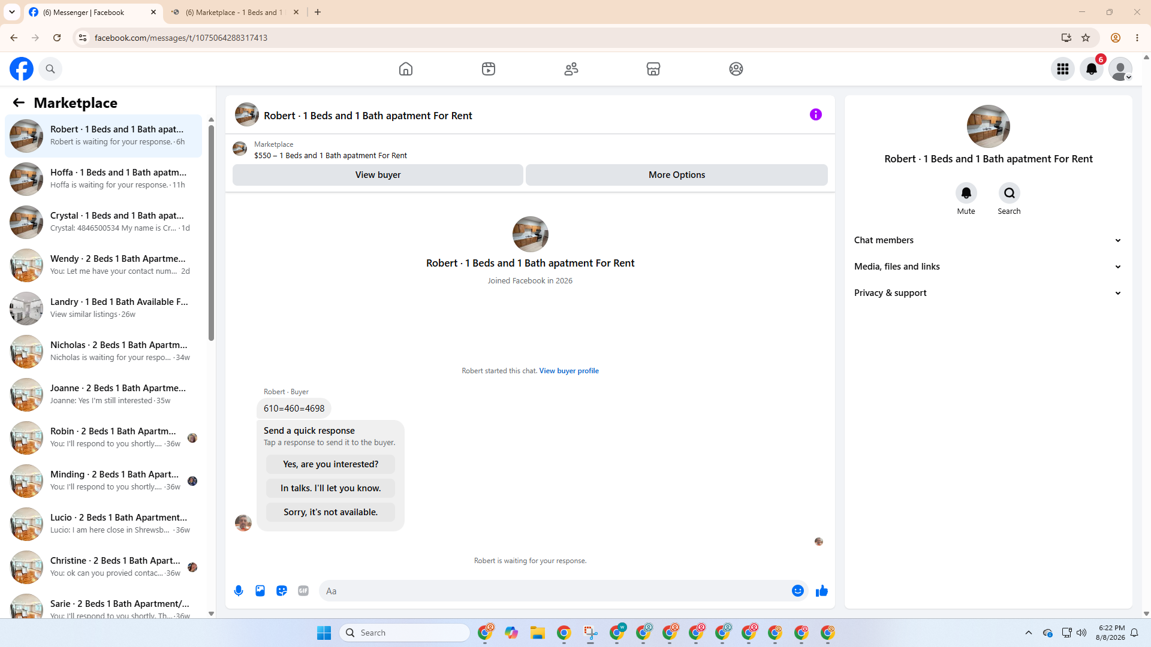Expand the Privacy & support section
Image resolution: width=1151 pixels, height=647 pixels.
(988, 293)
